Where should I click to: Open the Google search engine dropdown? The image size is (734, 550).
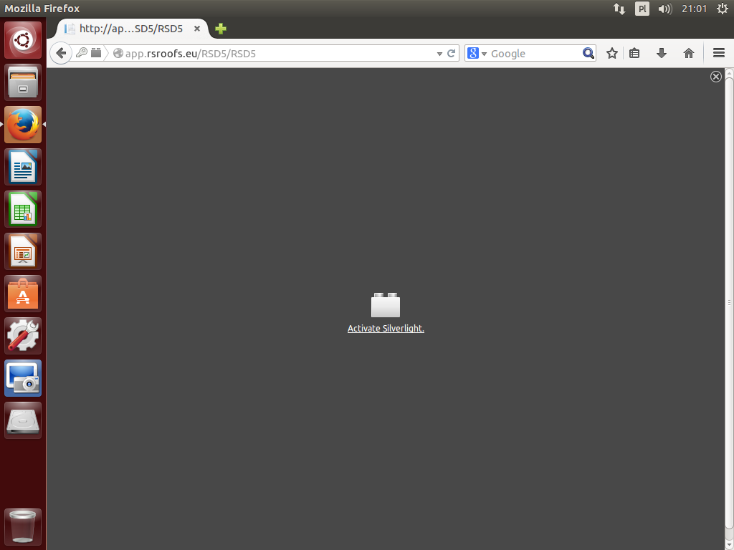[x=477, y=54]
